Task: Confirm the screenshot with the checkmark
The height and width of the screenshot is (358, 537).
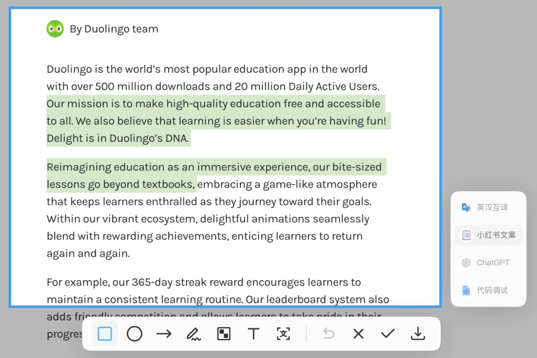Action: (x=388, y=334)
